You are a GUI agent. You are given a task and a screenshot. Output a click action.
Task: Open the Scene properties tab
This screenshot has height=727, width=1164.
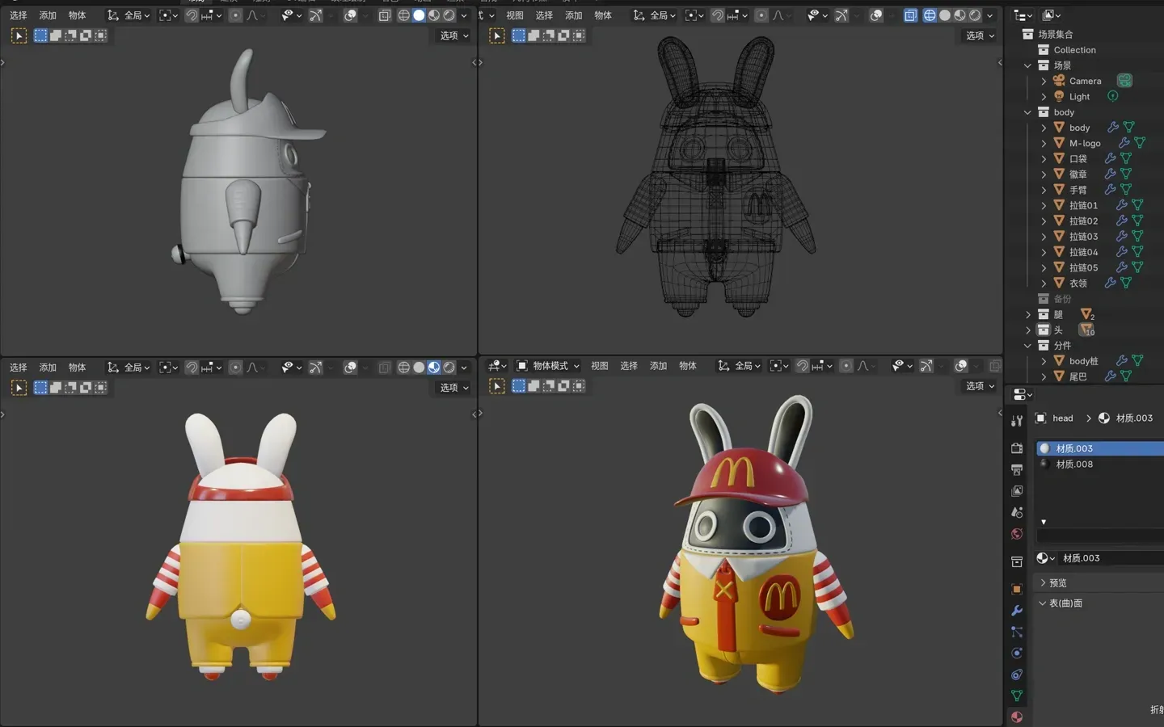click(x=1017, y=512)
